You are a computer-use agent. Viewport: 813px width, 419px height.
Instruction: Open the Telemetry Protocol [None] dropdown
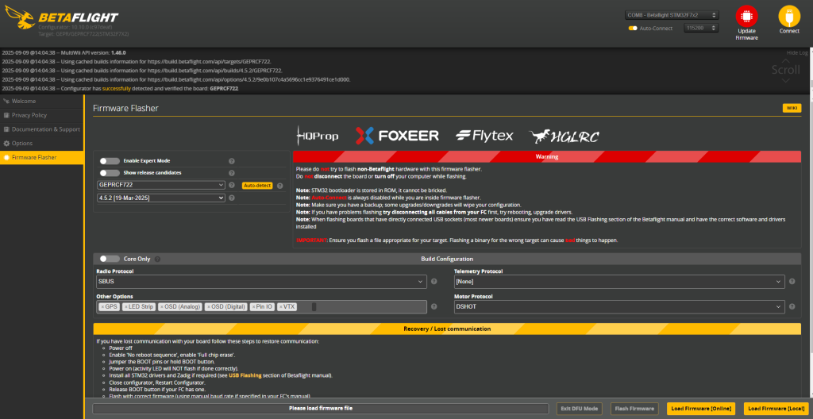[x=619, y=282]
